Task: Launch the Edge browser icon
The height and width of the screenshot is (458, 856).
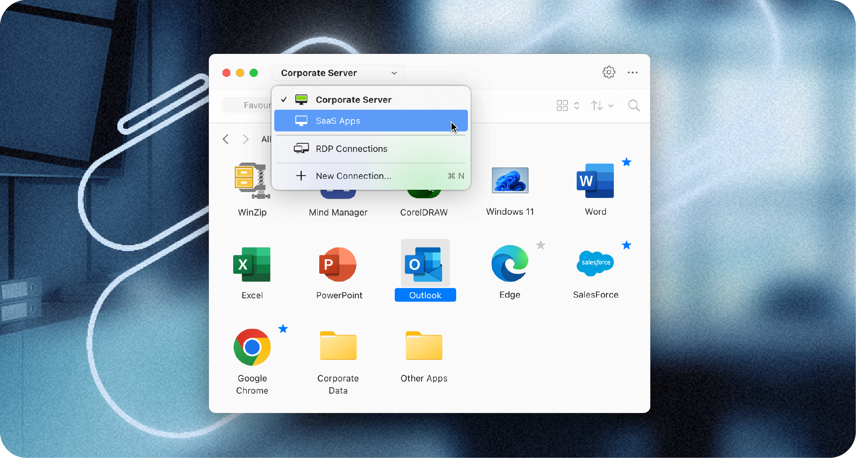Action: [510, 264]
